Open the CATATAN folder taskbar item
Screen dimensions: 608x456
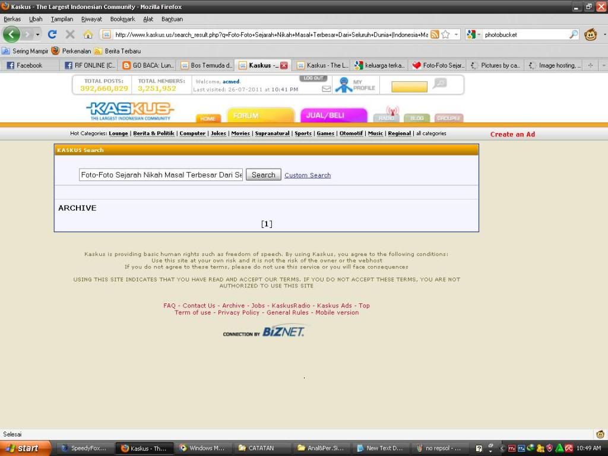tap(262, 448)
